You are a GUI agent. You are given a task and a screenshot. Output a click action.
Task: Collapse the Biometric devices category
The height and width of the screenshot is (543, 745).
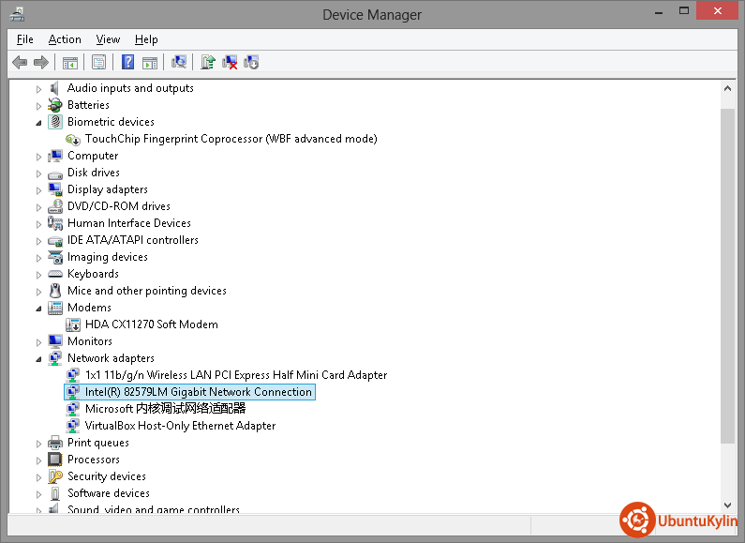click(39, 122)
